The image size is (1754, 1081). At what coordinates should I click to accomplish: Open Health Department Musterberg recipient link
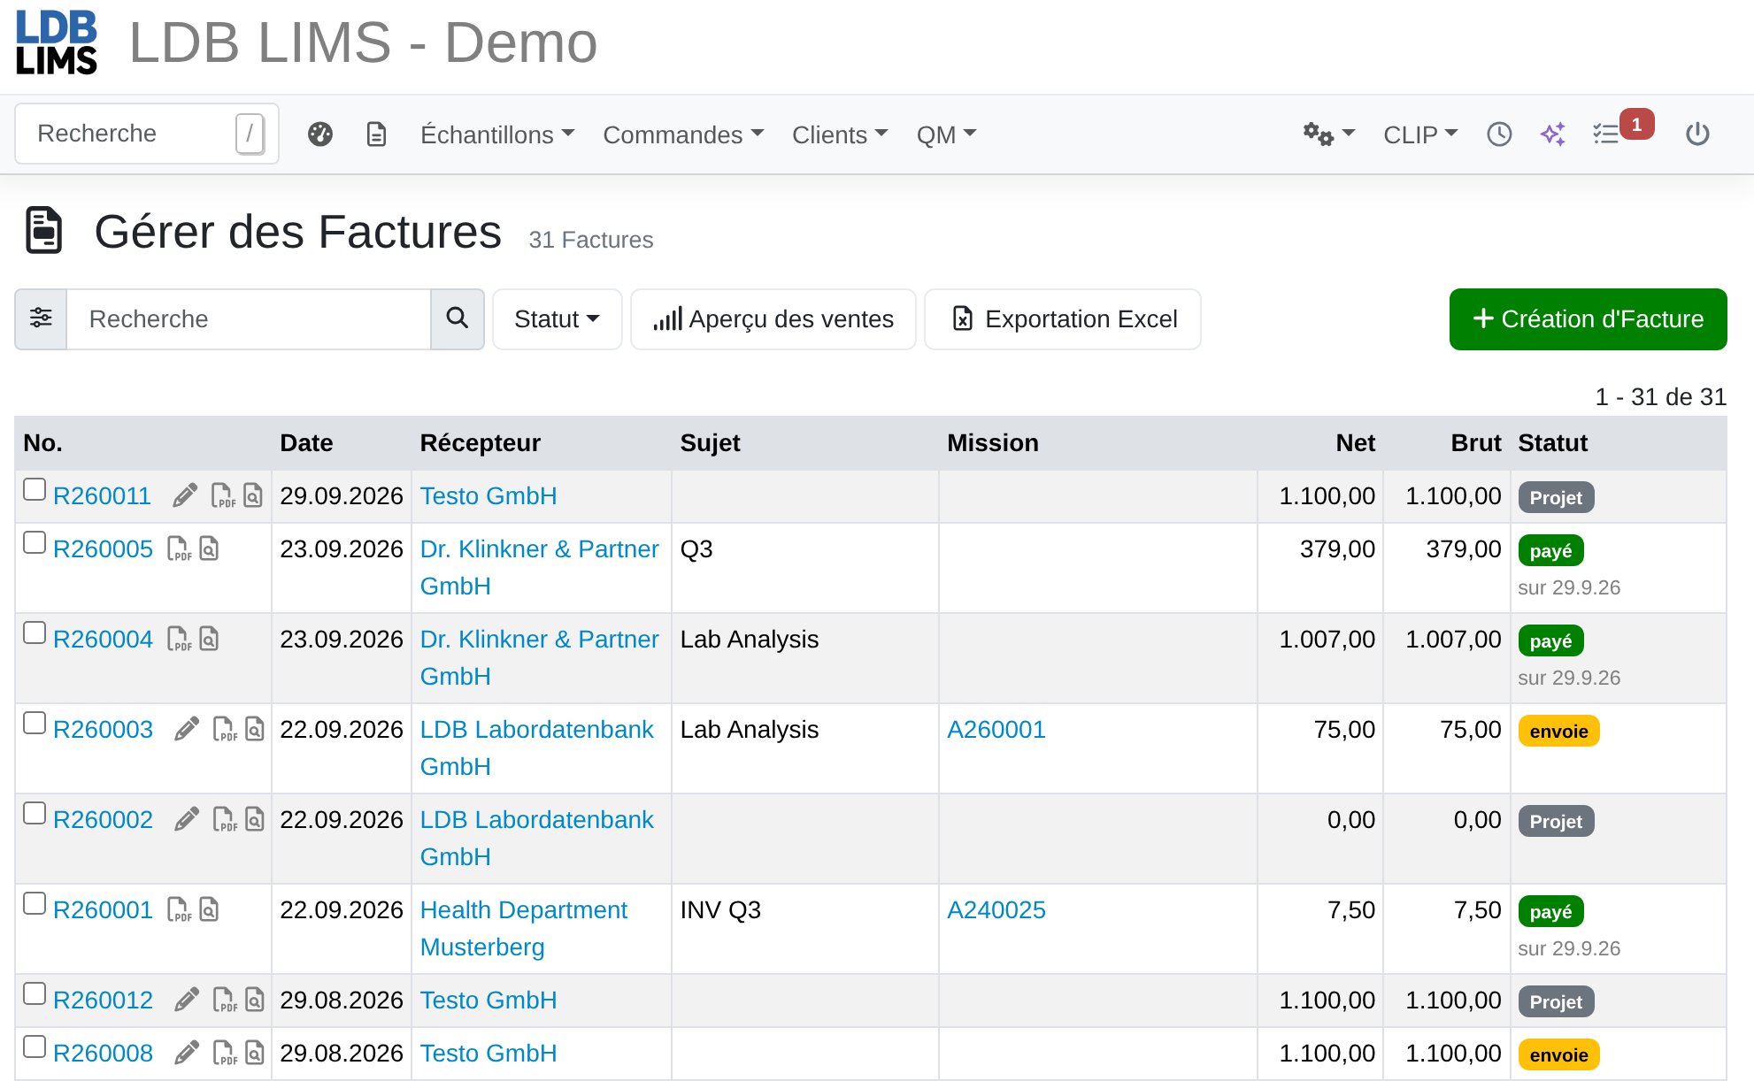pos(524,929)
